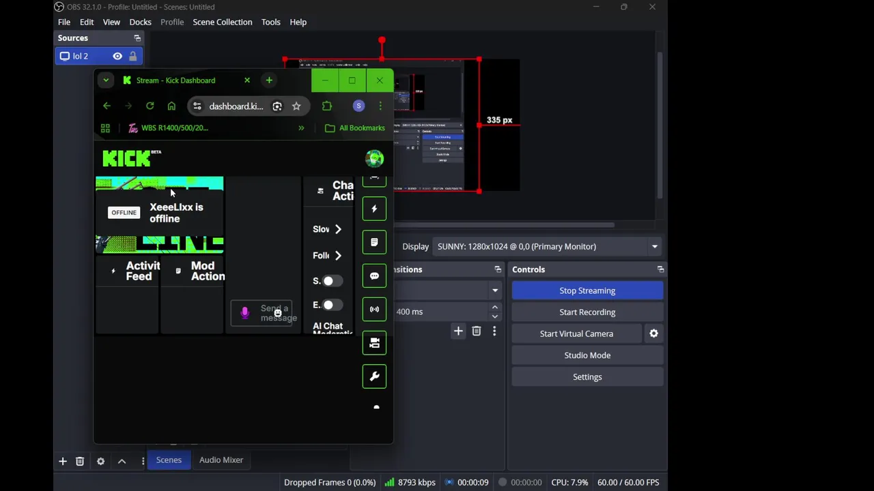Screen dimensions: 874x491
Task: View site information for dashboard.kick
Action: click(x=197, y=106)
